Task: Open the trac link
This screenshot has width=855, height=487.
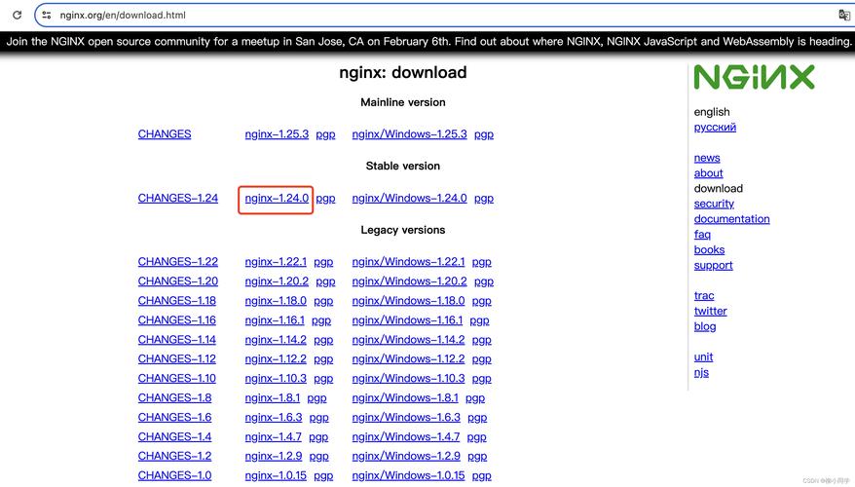Action: 704,295
